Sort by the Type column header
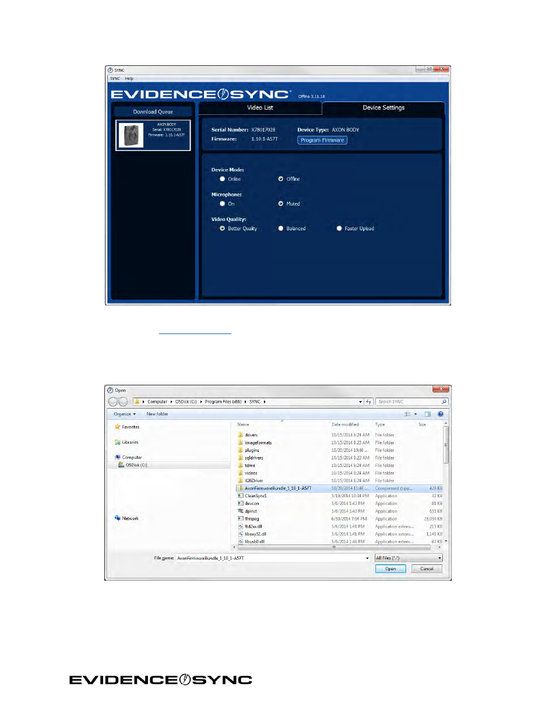556x720 pixels. click(380, 424)
